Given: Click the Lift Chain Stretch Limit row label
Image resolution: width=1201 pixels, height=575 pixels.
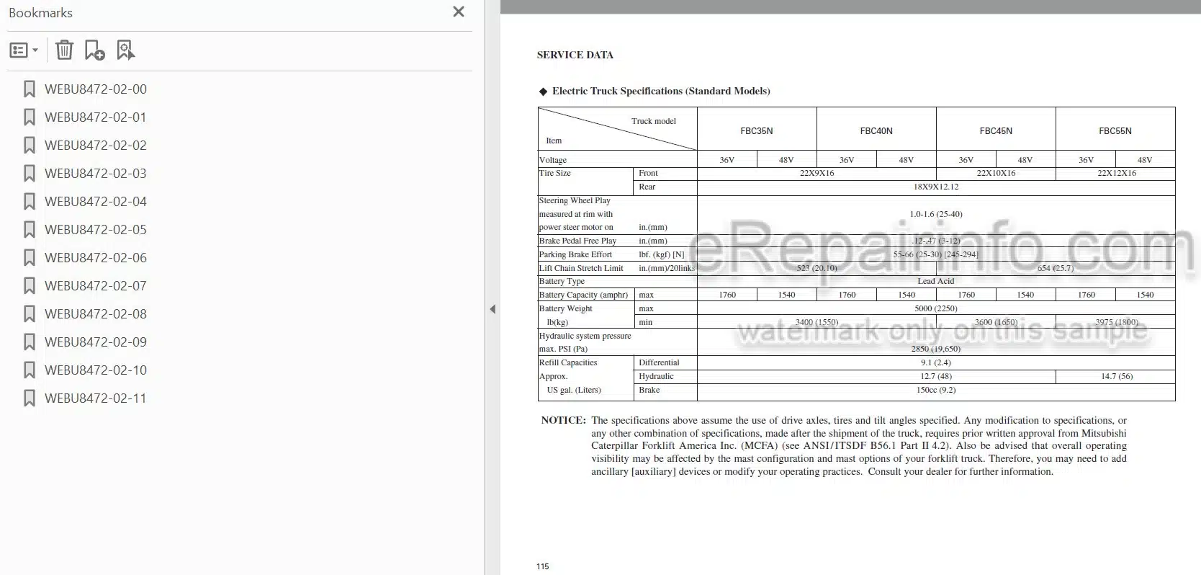Looking at the screenshot, I should (581, 268).
